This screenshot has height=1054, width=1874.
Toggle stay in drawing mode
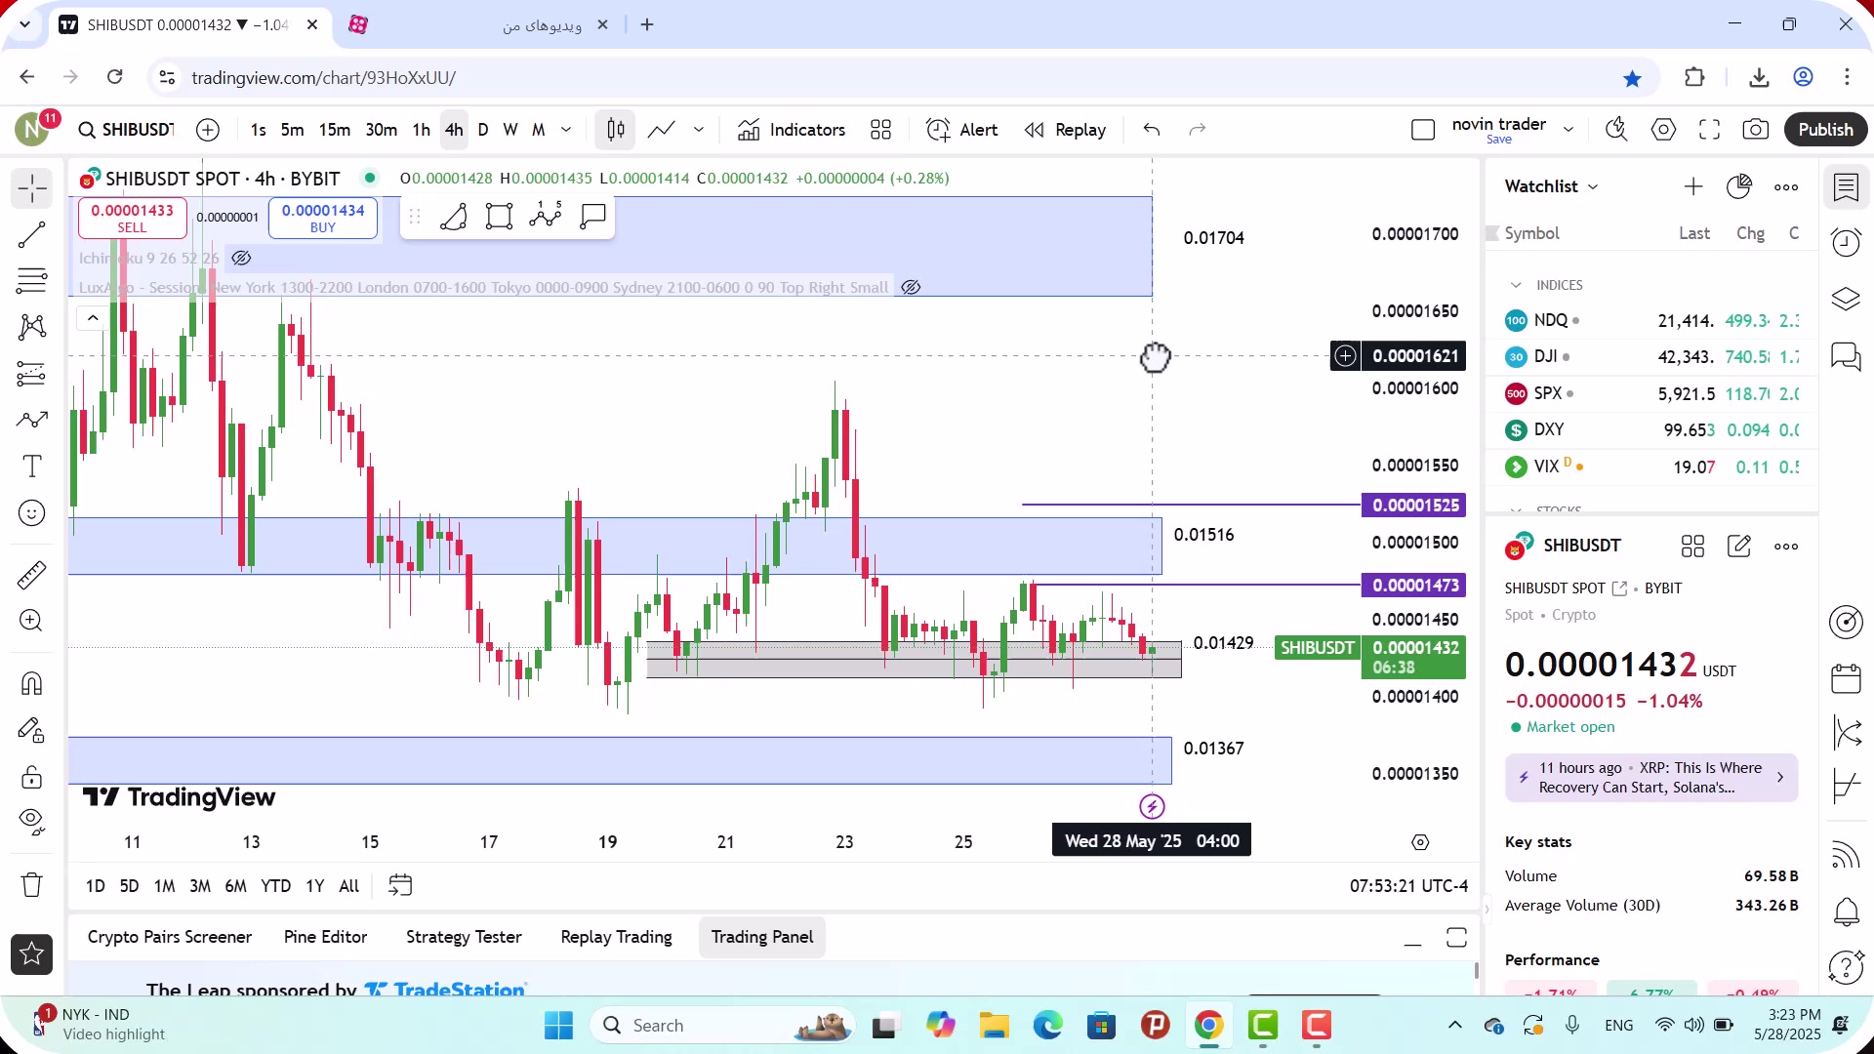31,730
